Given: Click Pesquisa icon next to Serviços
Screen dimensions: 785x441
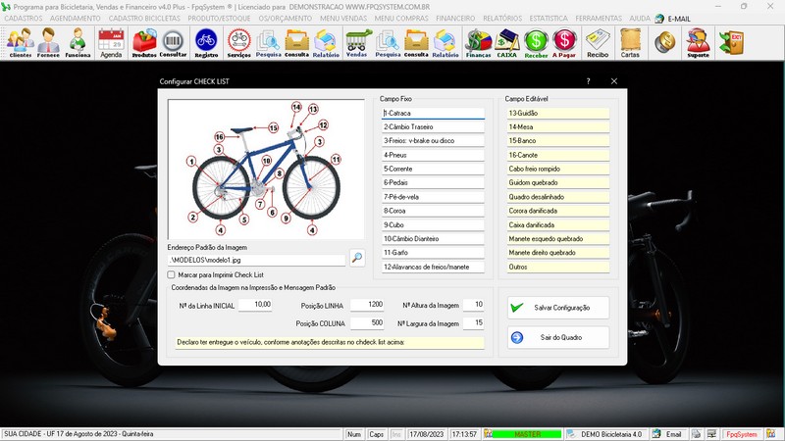Looking at the screenshot, I should click(x=268, y=43).
